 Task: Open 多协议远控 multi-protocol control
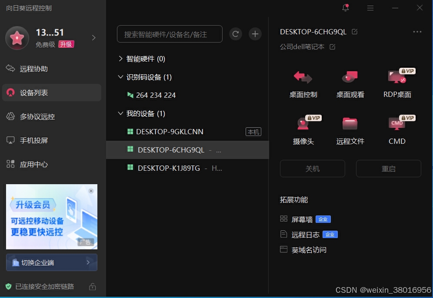[52, 116]
